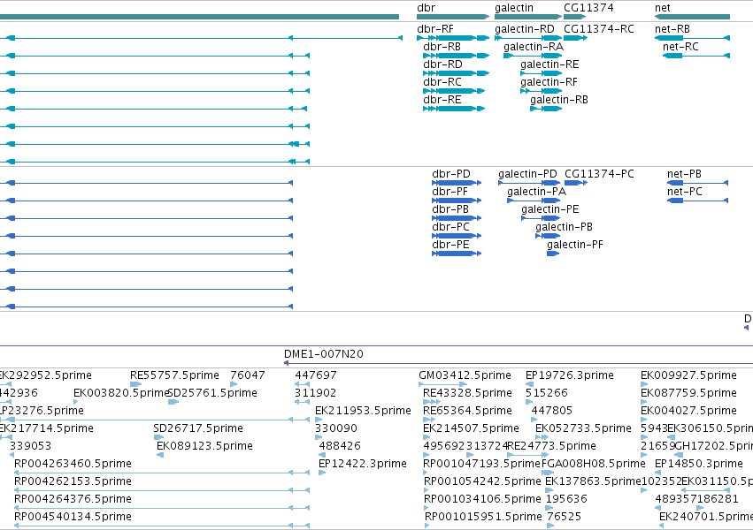Click galectin-PE protein label
The height and width of the screenshot is (530, 753).
(x=549, y=209)
